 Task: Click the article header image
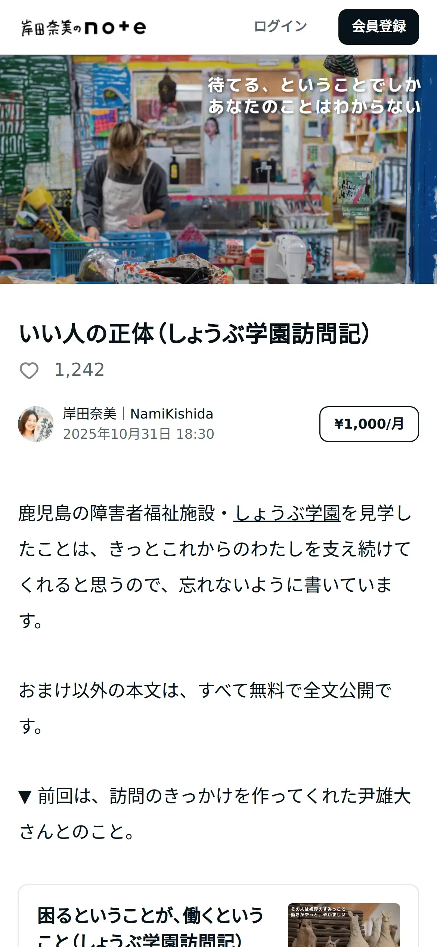coord(218,169)
